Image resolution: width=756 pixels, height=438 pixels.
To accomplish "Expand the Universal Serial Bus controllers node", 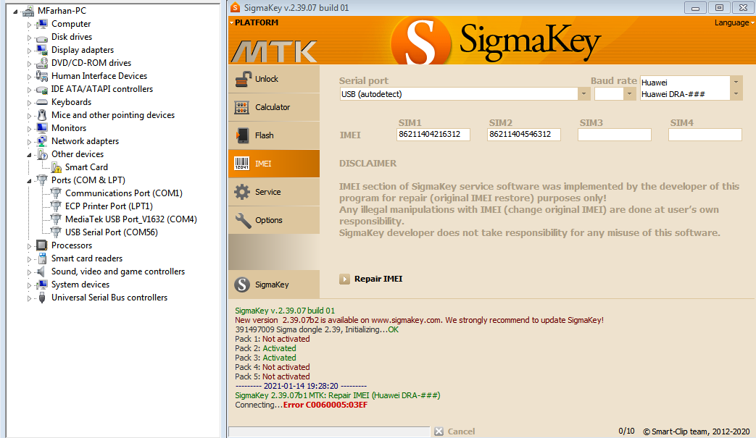I will [x=30, y=298].
